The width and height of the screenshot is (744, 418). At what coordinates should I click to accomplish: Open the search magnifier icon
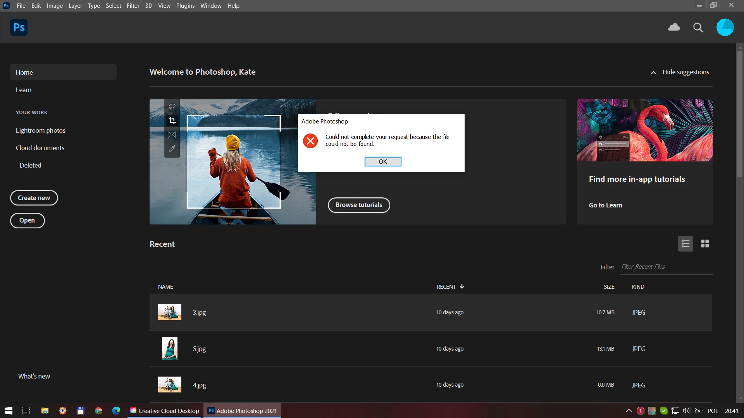[698, 27]
